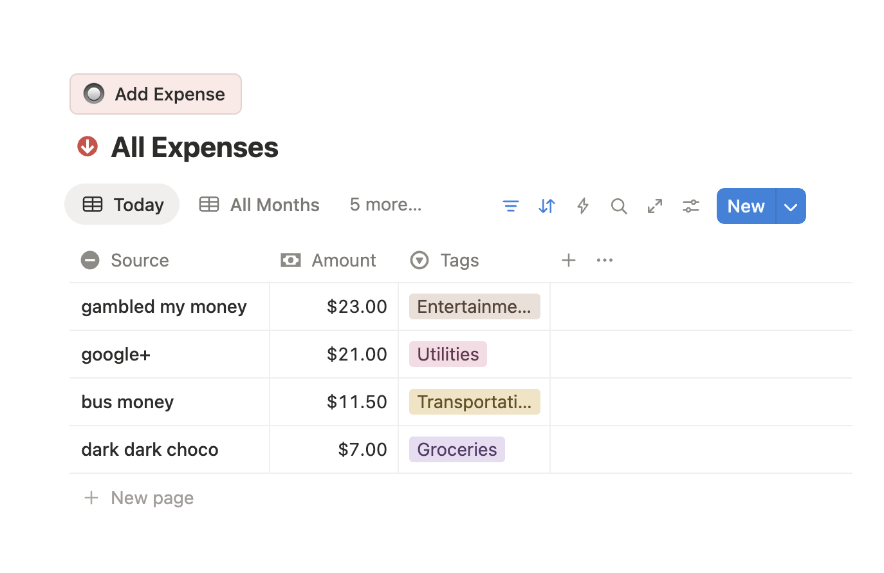884x573 pixels.
Task: Open the New button dropdown chevron
Action: tap(790, 206)
